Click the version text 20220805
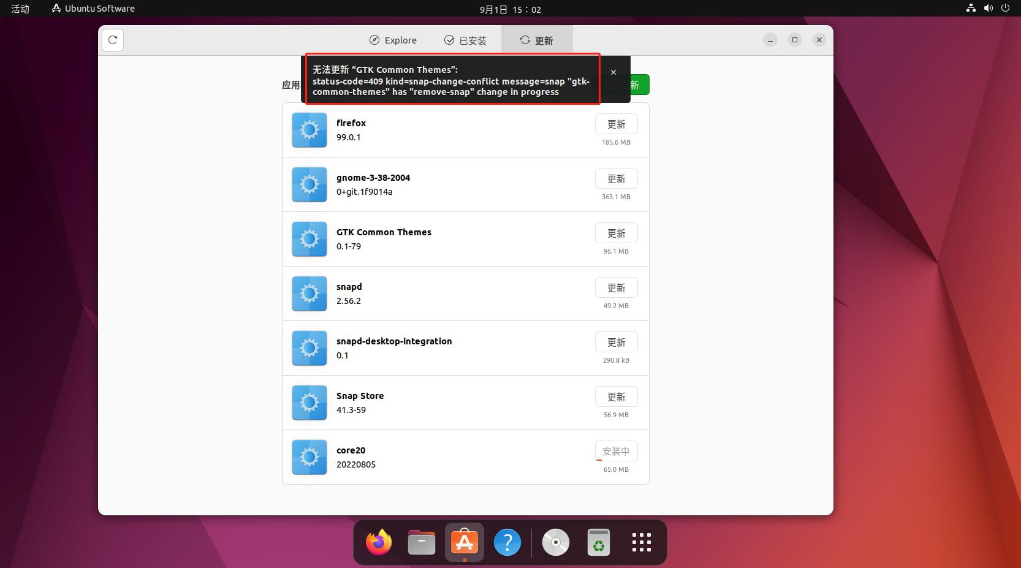 click(356, 464)
